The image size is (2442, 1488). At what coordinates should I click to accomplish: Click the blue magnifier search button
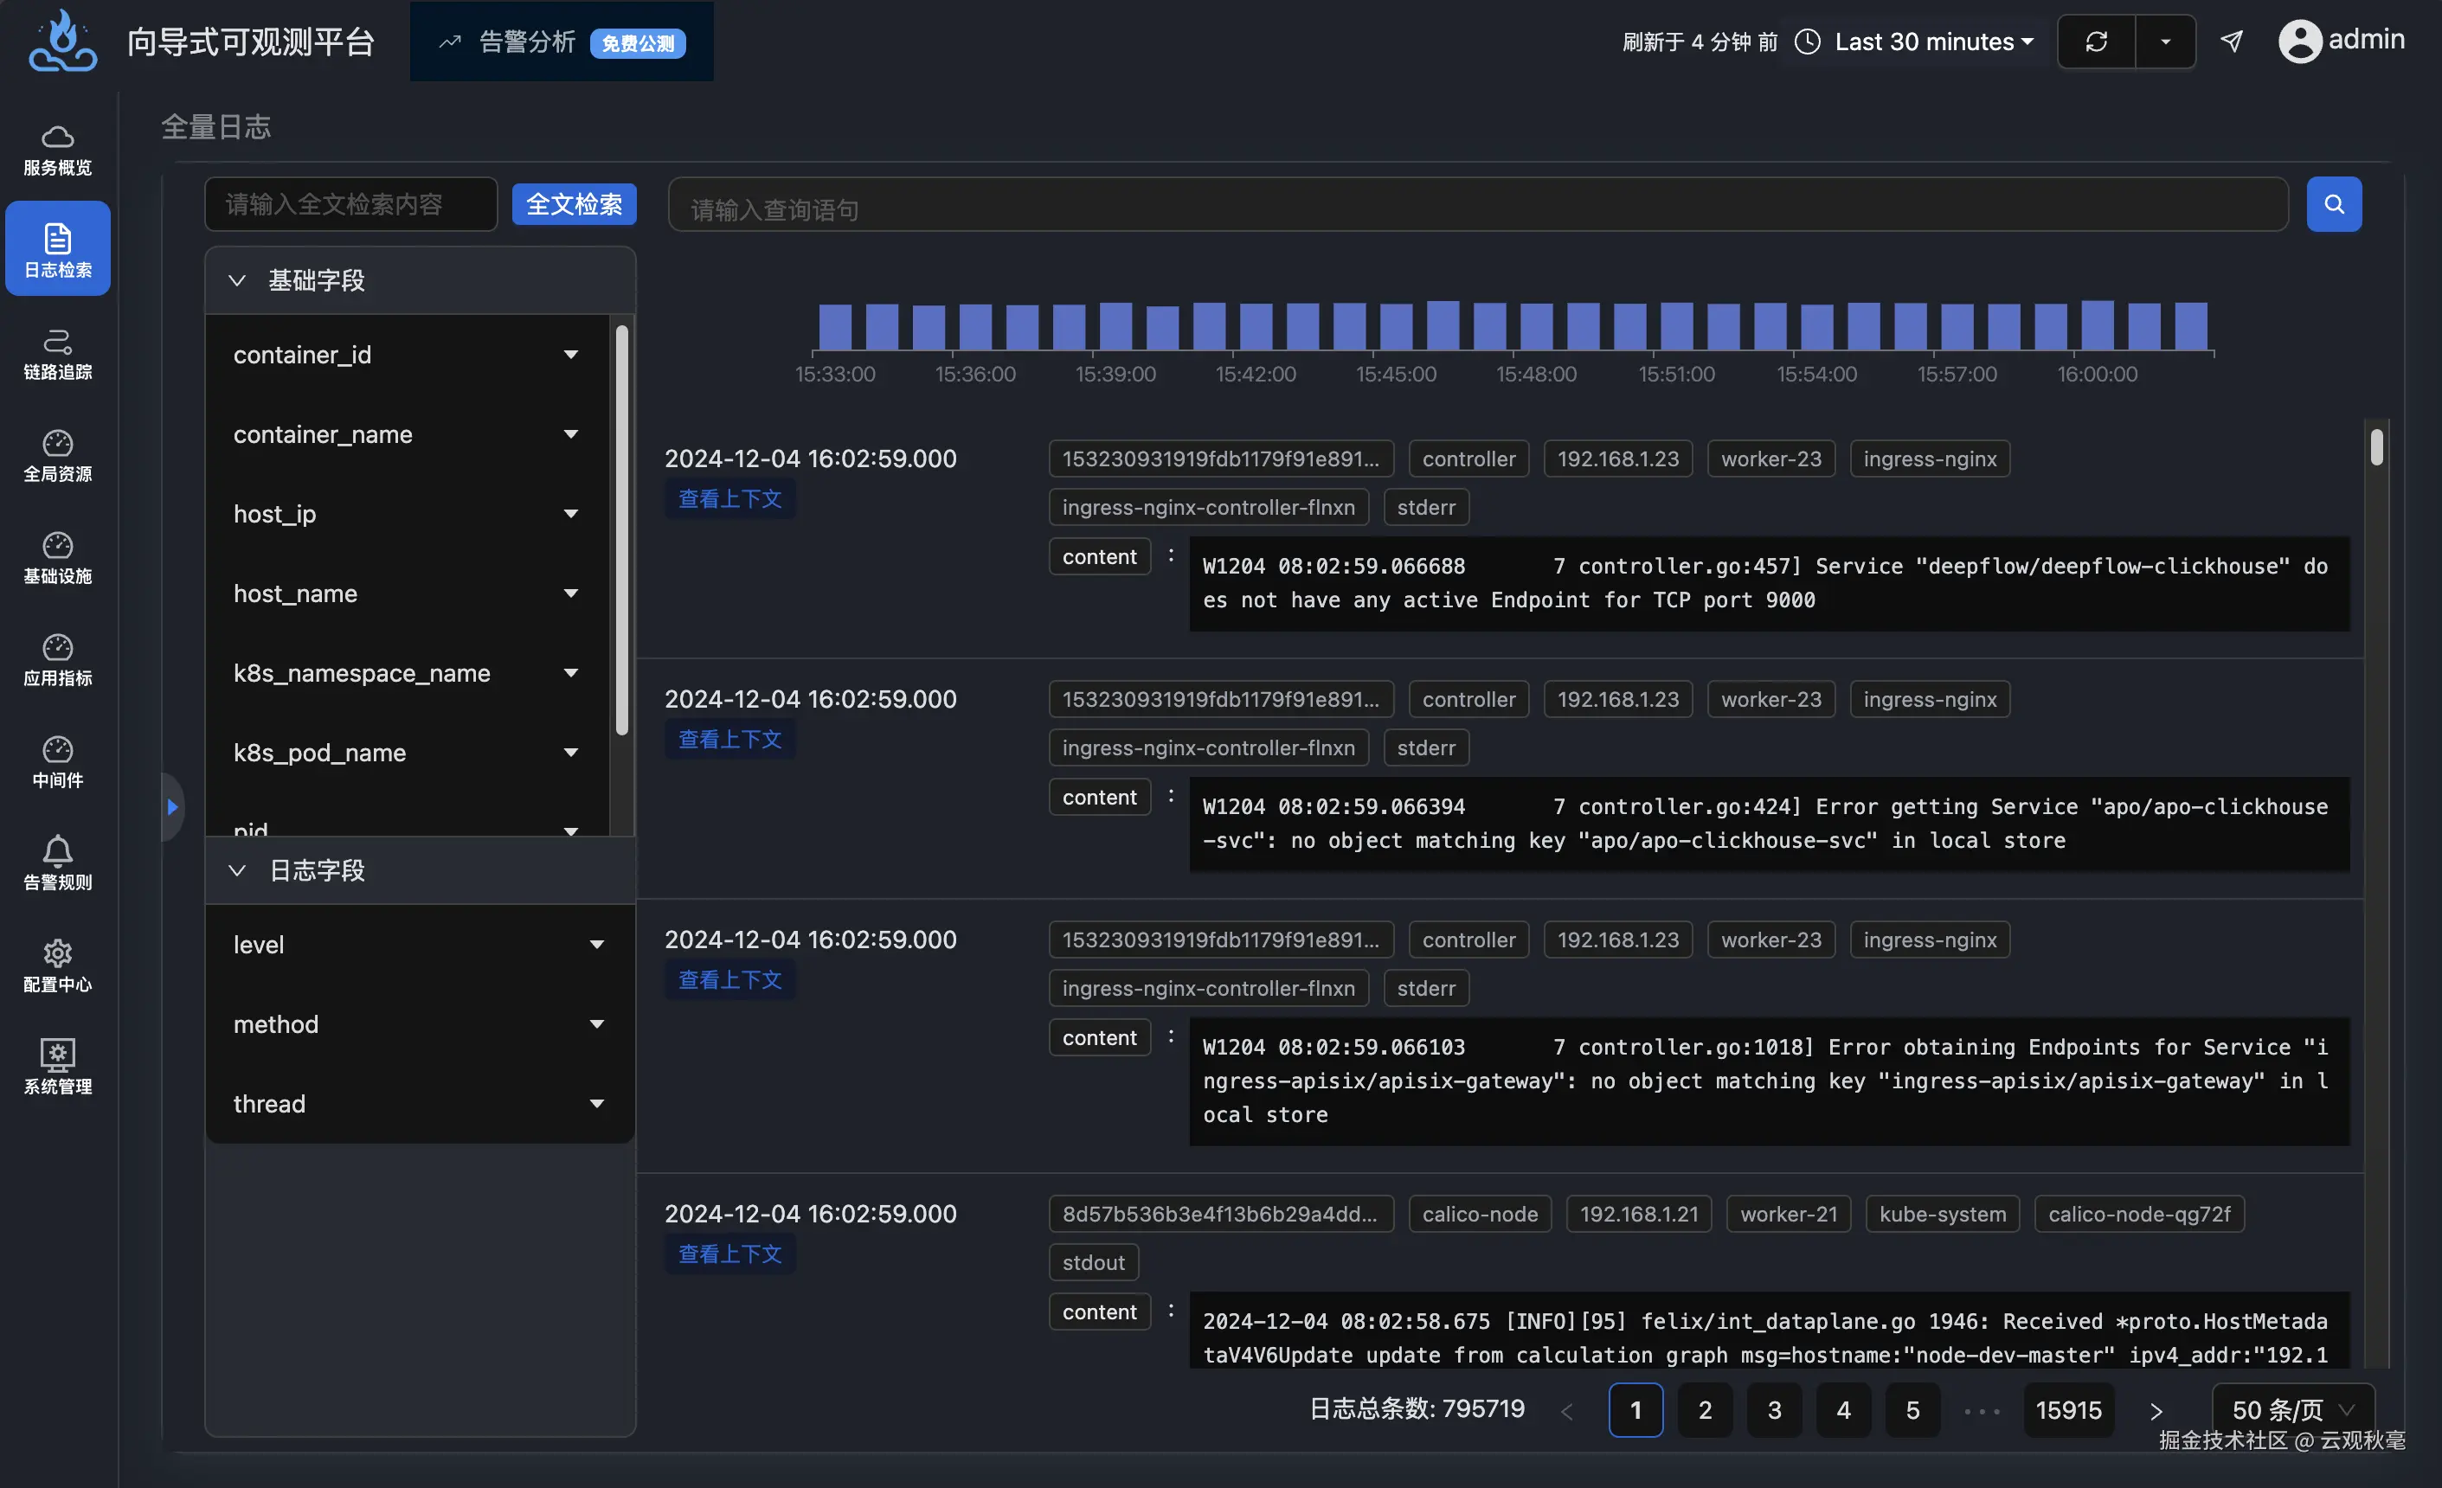(x=2333, y=205)
